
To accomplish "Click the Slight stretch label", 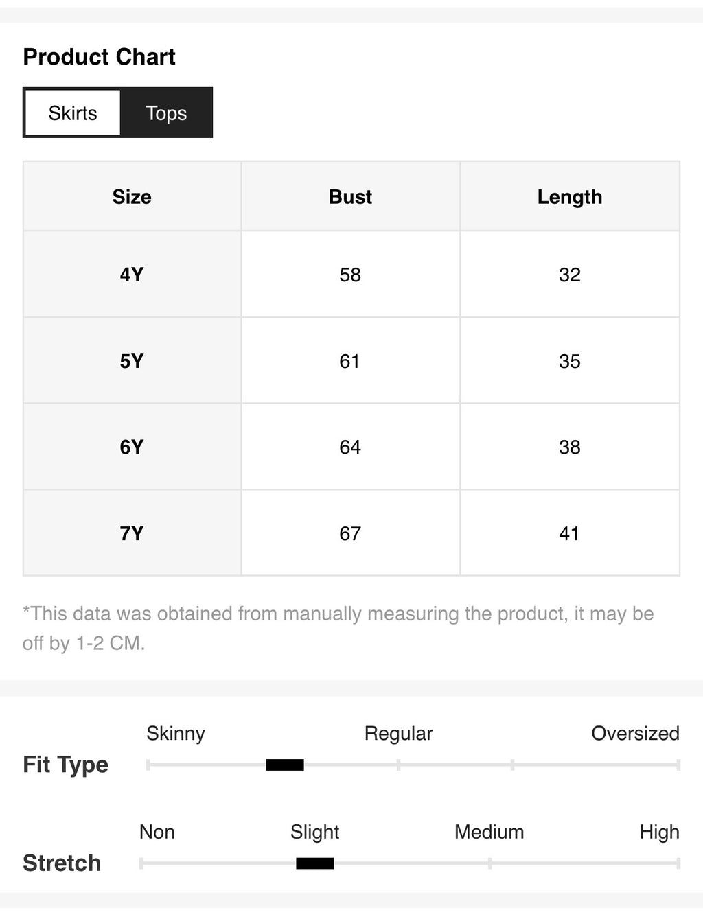I will (x=314, y=833).
